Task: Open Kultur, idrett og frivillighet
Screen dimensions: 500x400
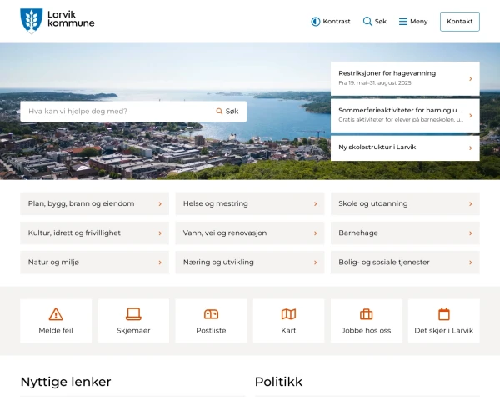Action: point(94,232)
